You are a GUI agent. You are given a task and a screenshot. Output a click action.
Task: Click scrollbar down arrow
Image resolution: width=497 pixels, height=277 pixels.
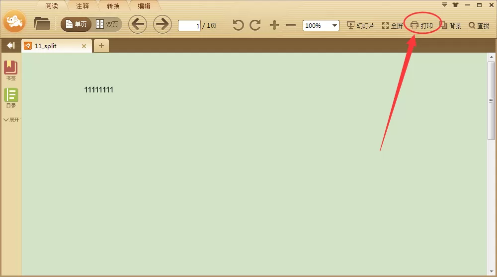pos(492,272)
